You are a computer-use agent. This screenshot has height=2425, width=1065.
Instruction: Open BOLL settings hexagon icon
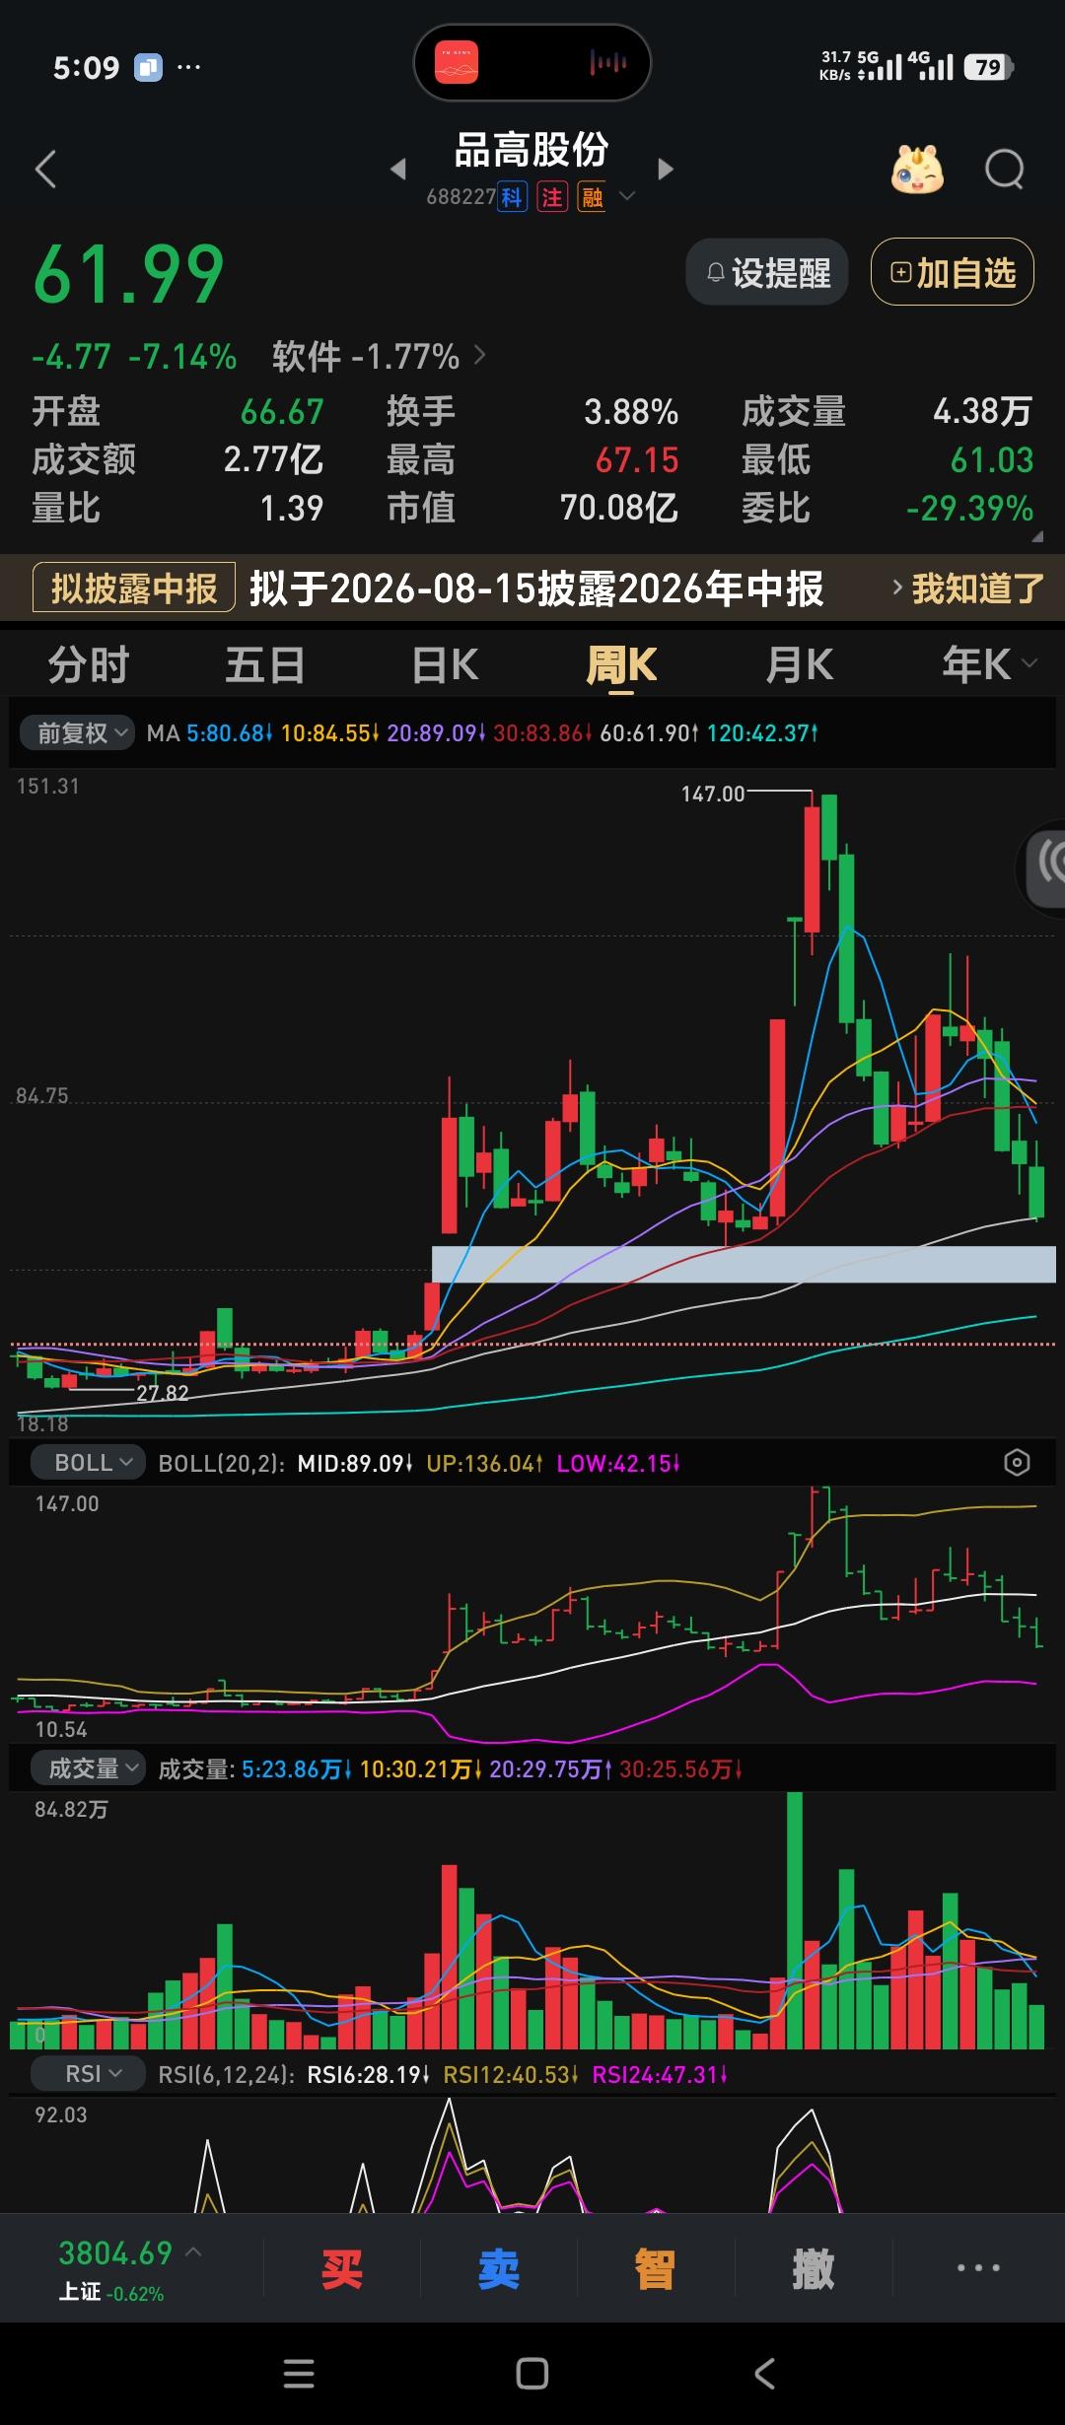pyautogui.click(x=1017, y=1463)
